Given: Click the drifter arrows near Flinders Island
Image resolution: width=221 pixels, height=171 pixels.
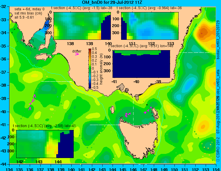Looking at the screenshot, I should pos(148,110).
